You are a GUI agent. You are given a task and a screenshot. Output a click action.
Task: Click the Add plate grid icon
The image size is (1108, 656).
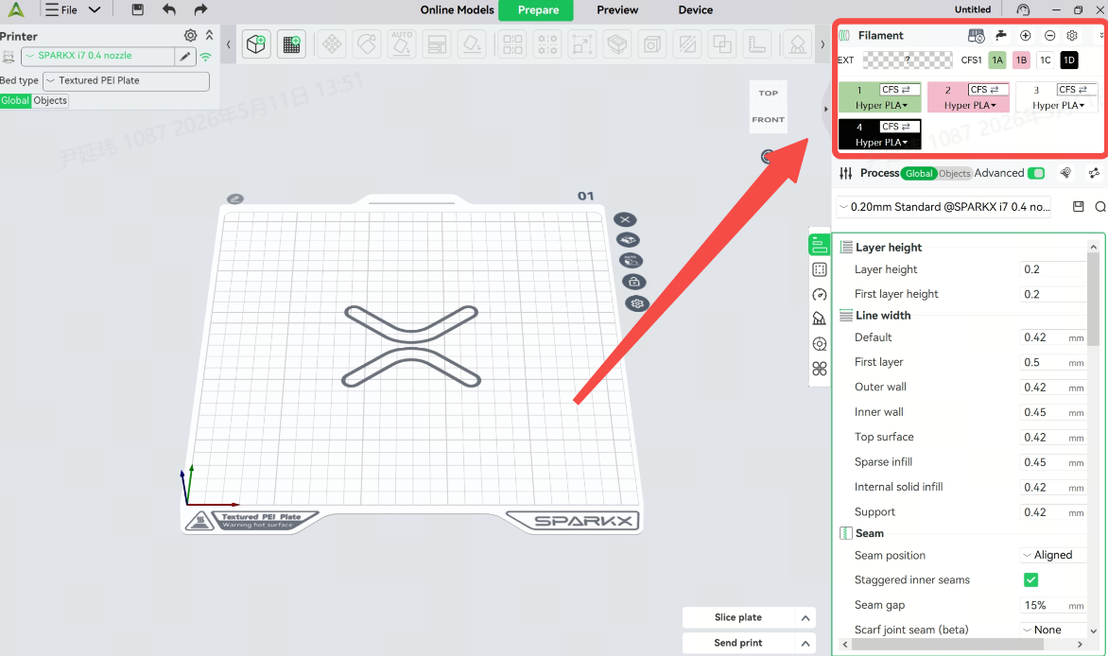point(291,44)
